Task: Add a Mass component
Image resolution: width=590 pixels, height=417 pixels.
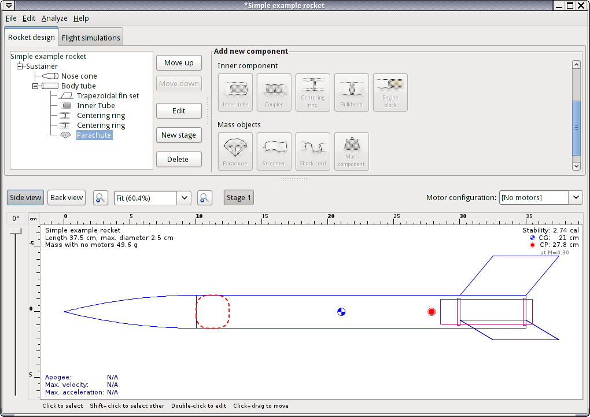Action: [x=351, y=151]
